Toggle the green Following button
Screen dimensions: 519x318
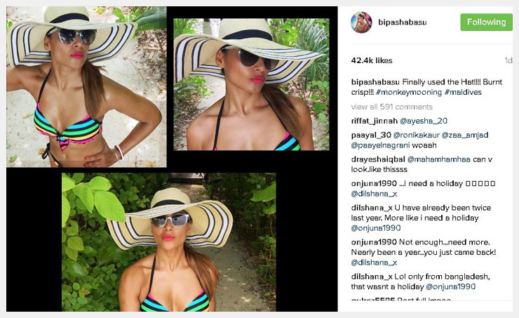[486, 22]
